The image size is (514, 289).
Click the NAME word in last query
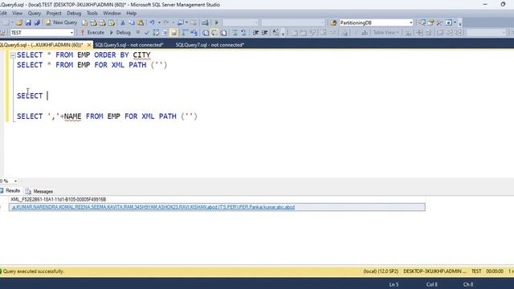[72, 116]
